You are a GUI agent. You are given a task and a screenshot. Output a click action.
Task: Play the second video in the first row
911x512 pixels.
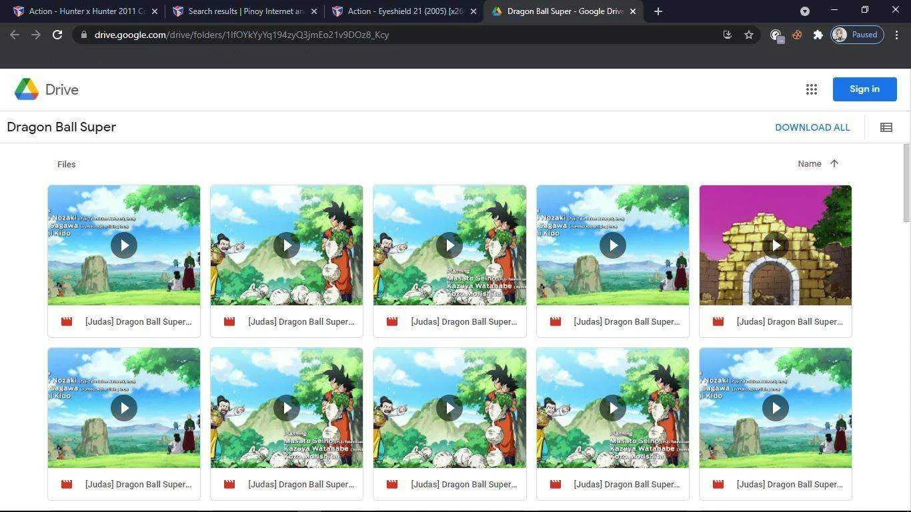287,245
